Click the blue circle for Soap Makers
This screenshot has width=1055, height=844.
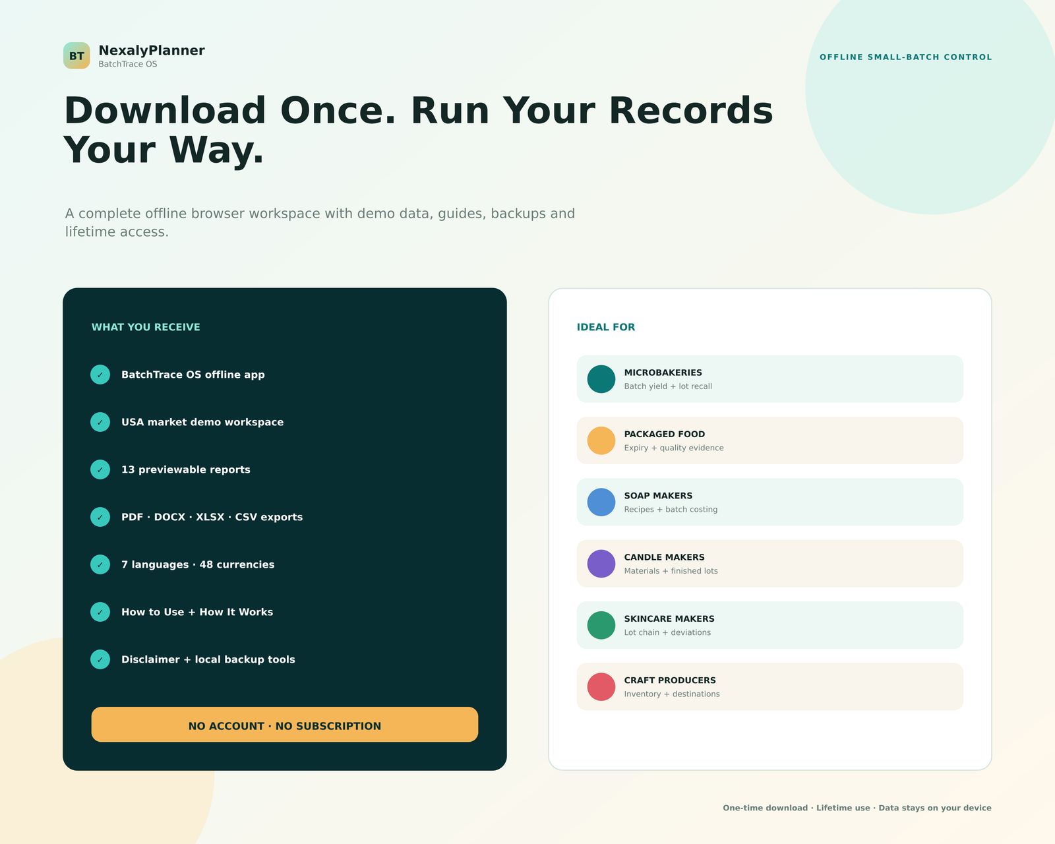tap(601, 502)
